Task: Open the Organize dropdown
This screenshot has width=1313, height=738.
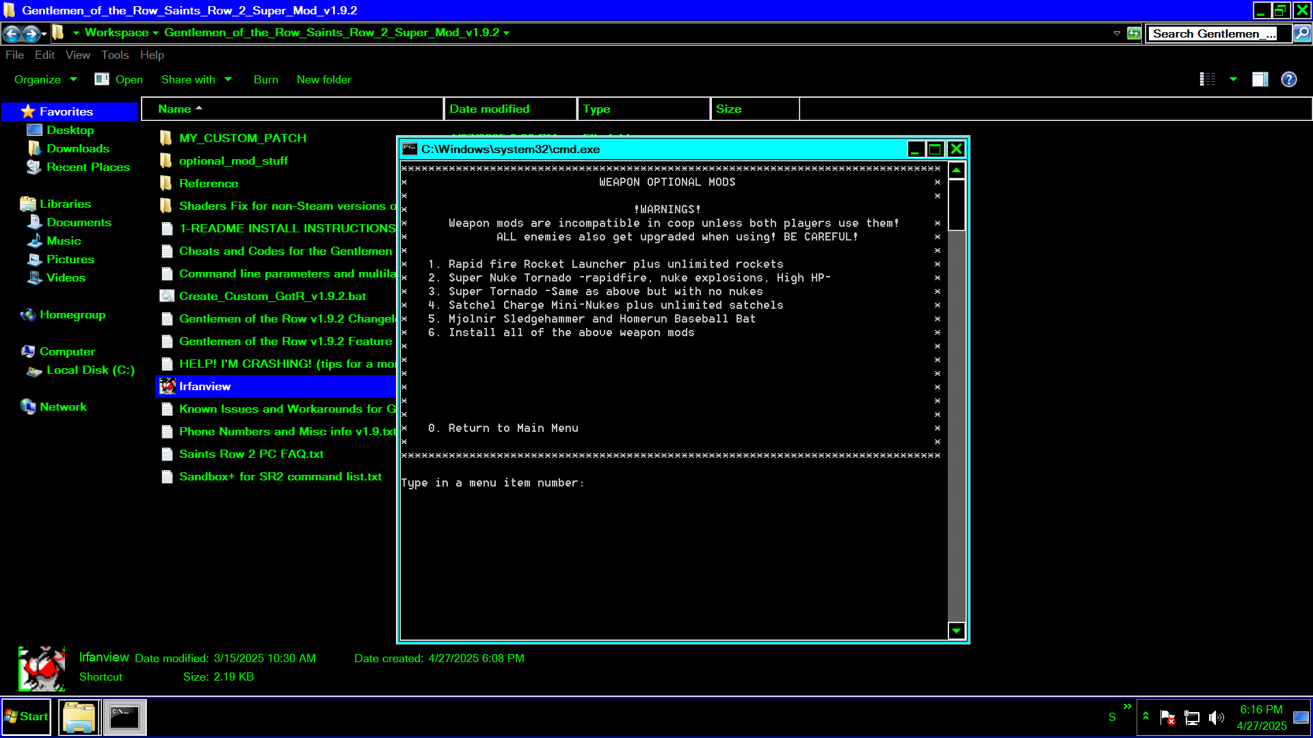Action: (45, 80)
